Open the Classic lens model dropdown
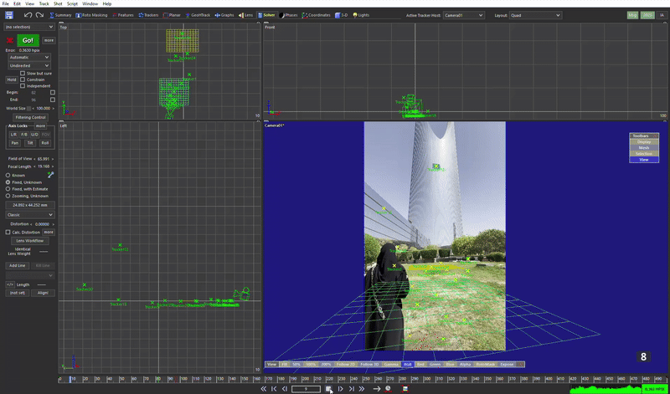 30,215
